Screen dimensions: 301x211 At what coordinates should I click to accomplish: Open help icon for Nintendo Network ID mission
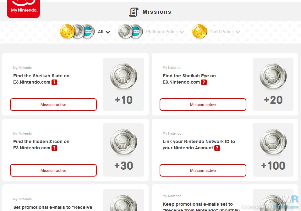pyautogui.click(x=217, y=148)
